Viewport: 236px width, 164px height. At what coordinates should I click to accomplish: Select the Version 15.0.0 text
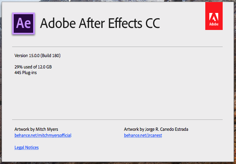pos(27,55)
